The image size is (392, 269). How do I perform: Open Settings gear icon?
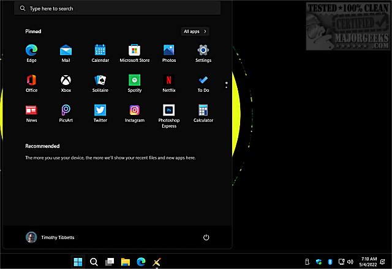(203, 51)
